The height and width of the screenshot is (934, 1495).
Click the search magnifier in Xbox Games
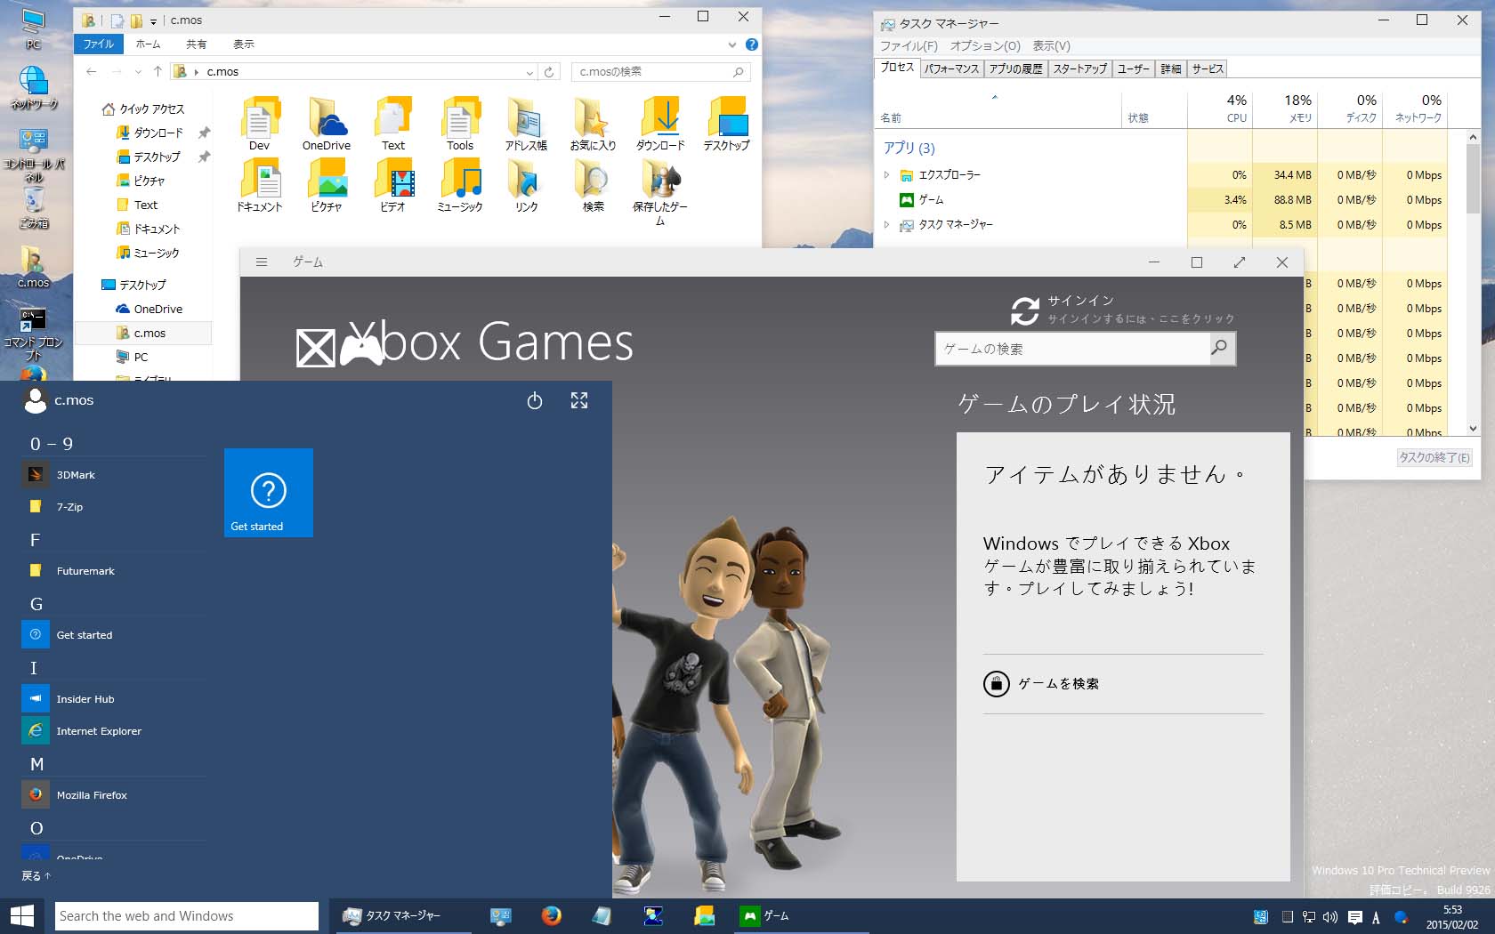1219,348
